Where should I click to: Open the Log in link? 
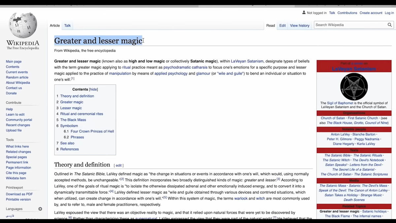tap(389, 13)
